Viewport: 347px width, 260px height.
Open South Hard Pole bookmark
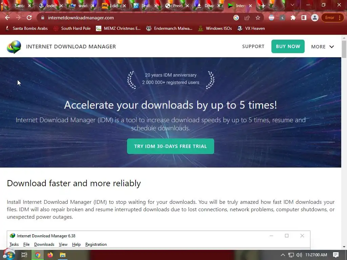(x=72, y=28)
